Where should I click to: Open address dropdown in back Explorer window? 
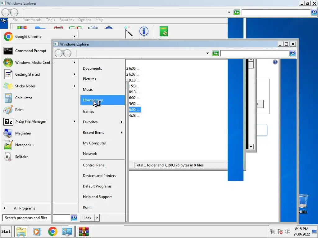pyautogui.click(x=229, y=12)
